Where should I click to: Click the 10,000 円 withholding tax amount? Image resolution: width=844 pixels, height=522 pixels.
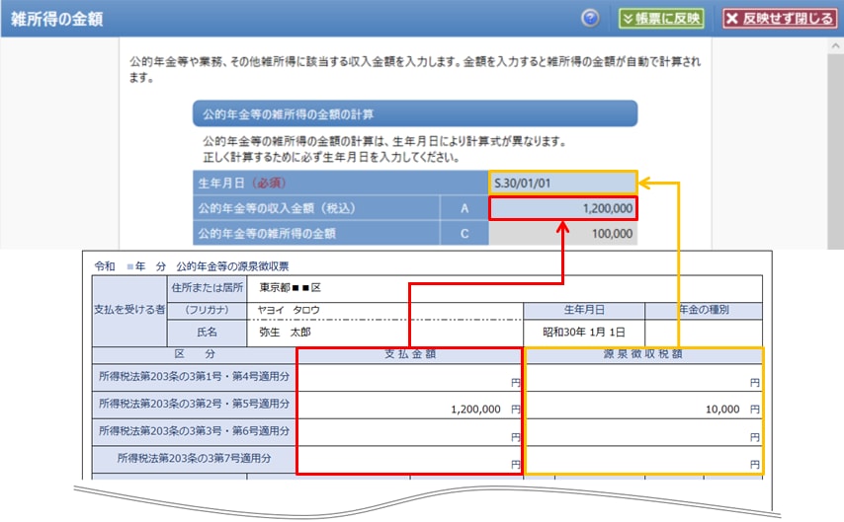coord(726,408)
